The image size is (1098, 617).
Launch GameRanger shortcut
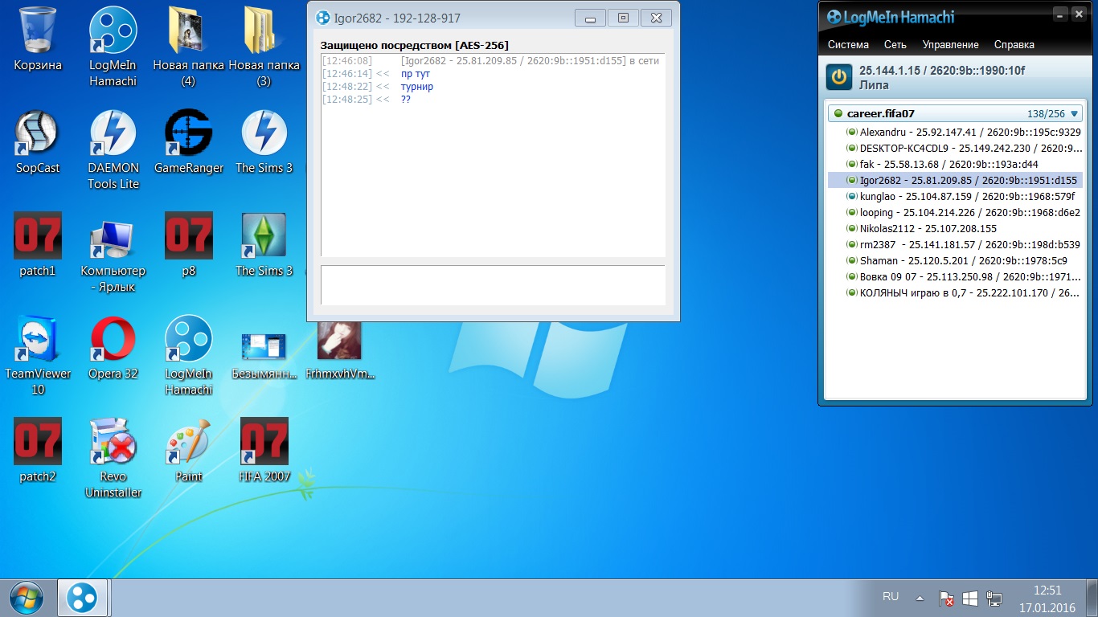point(188,143)
